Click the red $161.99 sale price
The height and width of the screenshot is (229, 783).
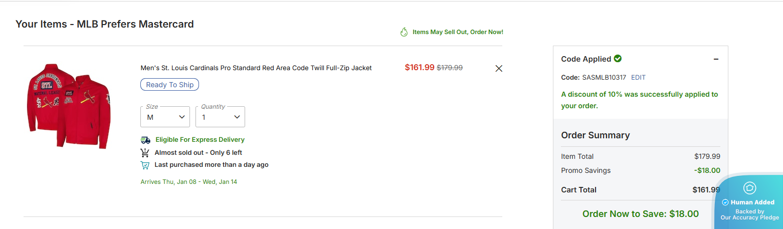click(x=420, y=67)
